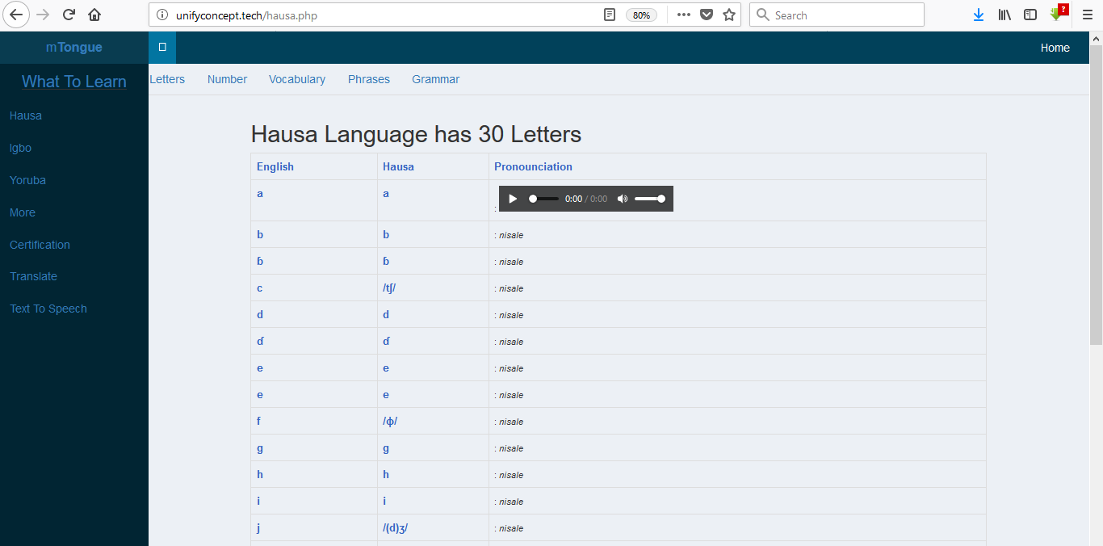The image size is (1103, 546).
Task: Select Yoruba in the sidebar
Action: click(x=27, y=180)
